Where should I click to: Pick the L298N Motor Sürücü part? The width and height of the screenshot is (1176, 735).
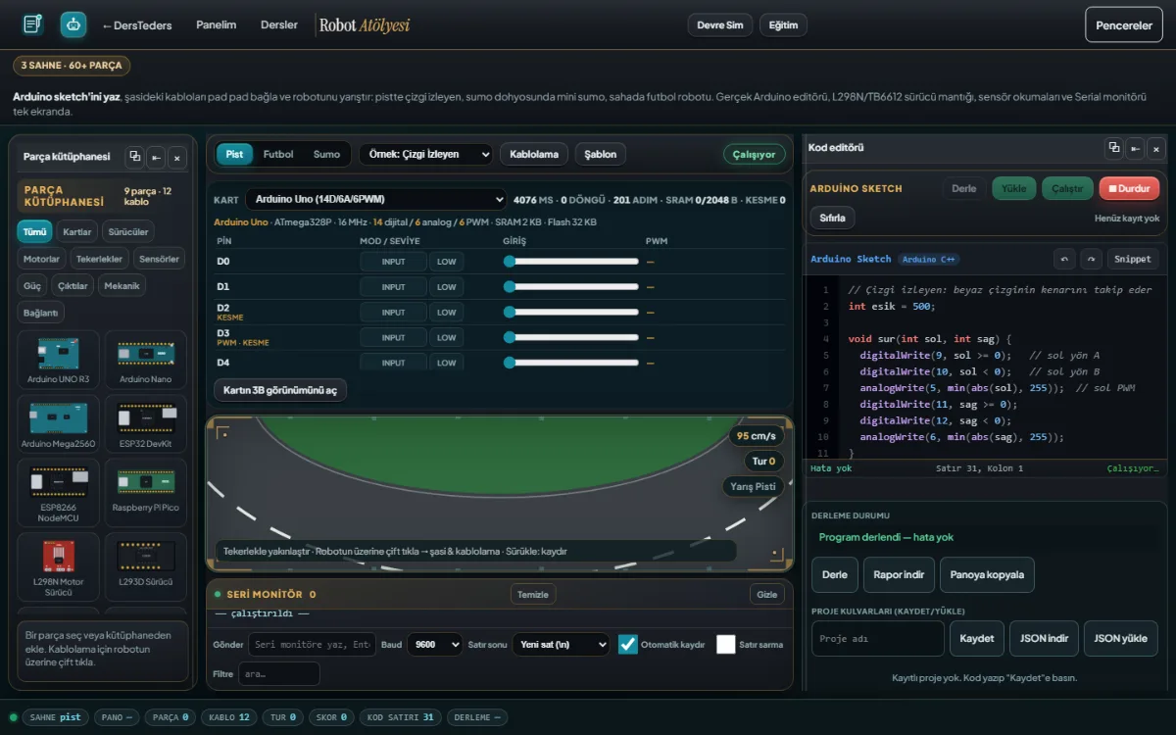pyautogui.click(x=58, y=566)
